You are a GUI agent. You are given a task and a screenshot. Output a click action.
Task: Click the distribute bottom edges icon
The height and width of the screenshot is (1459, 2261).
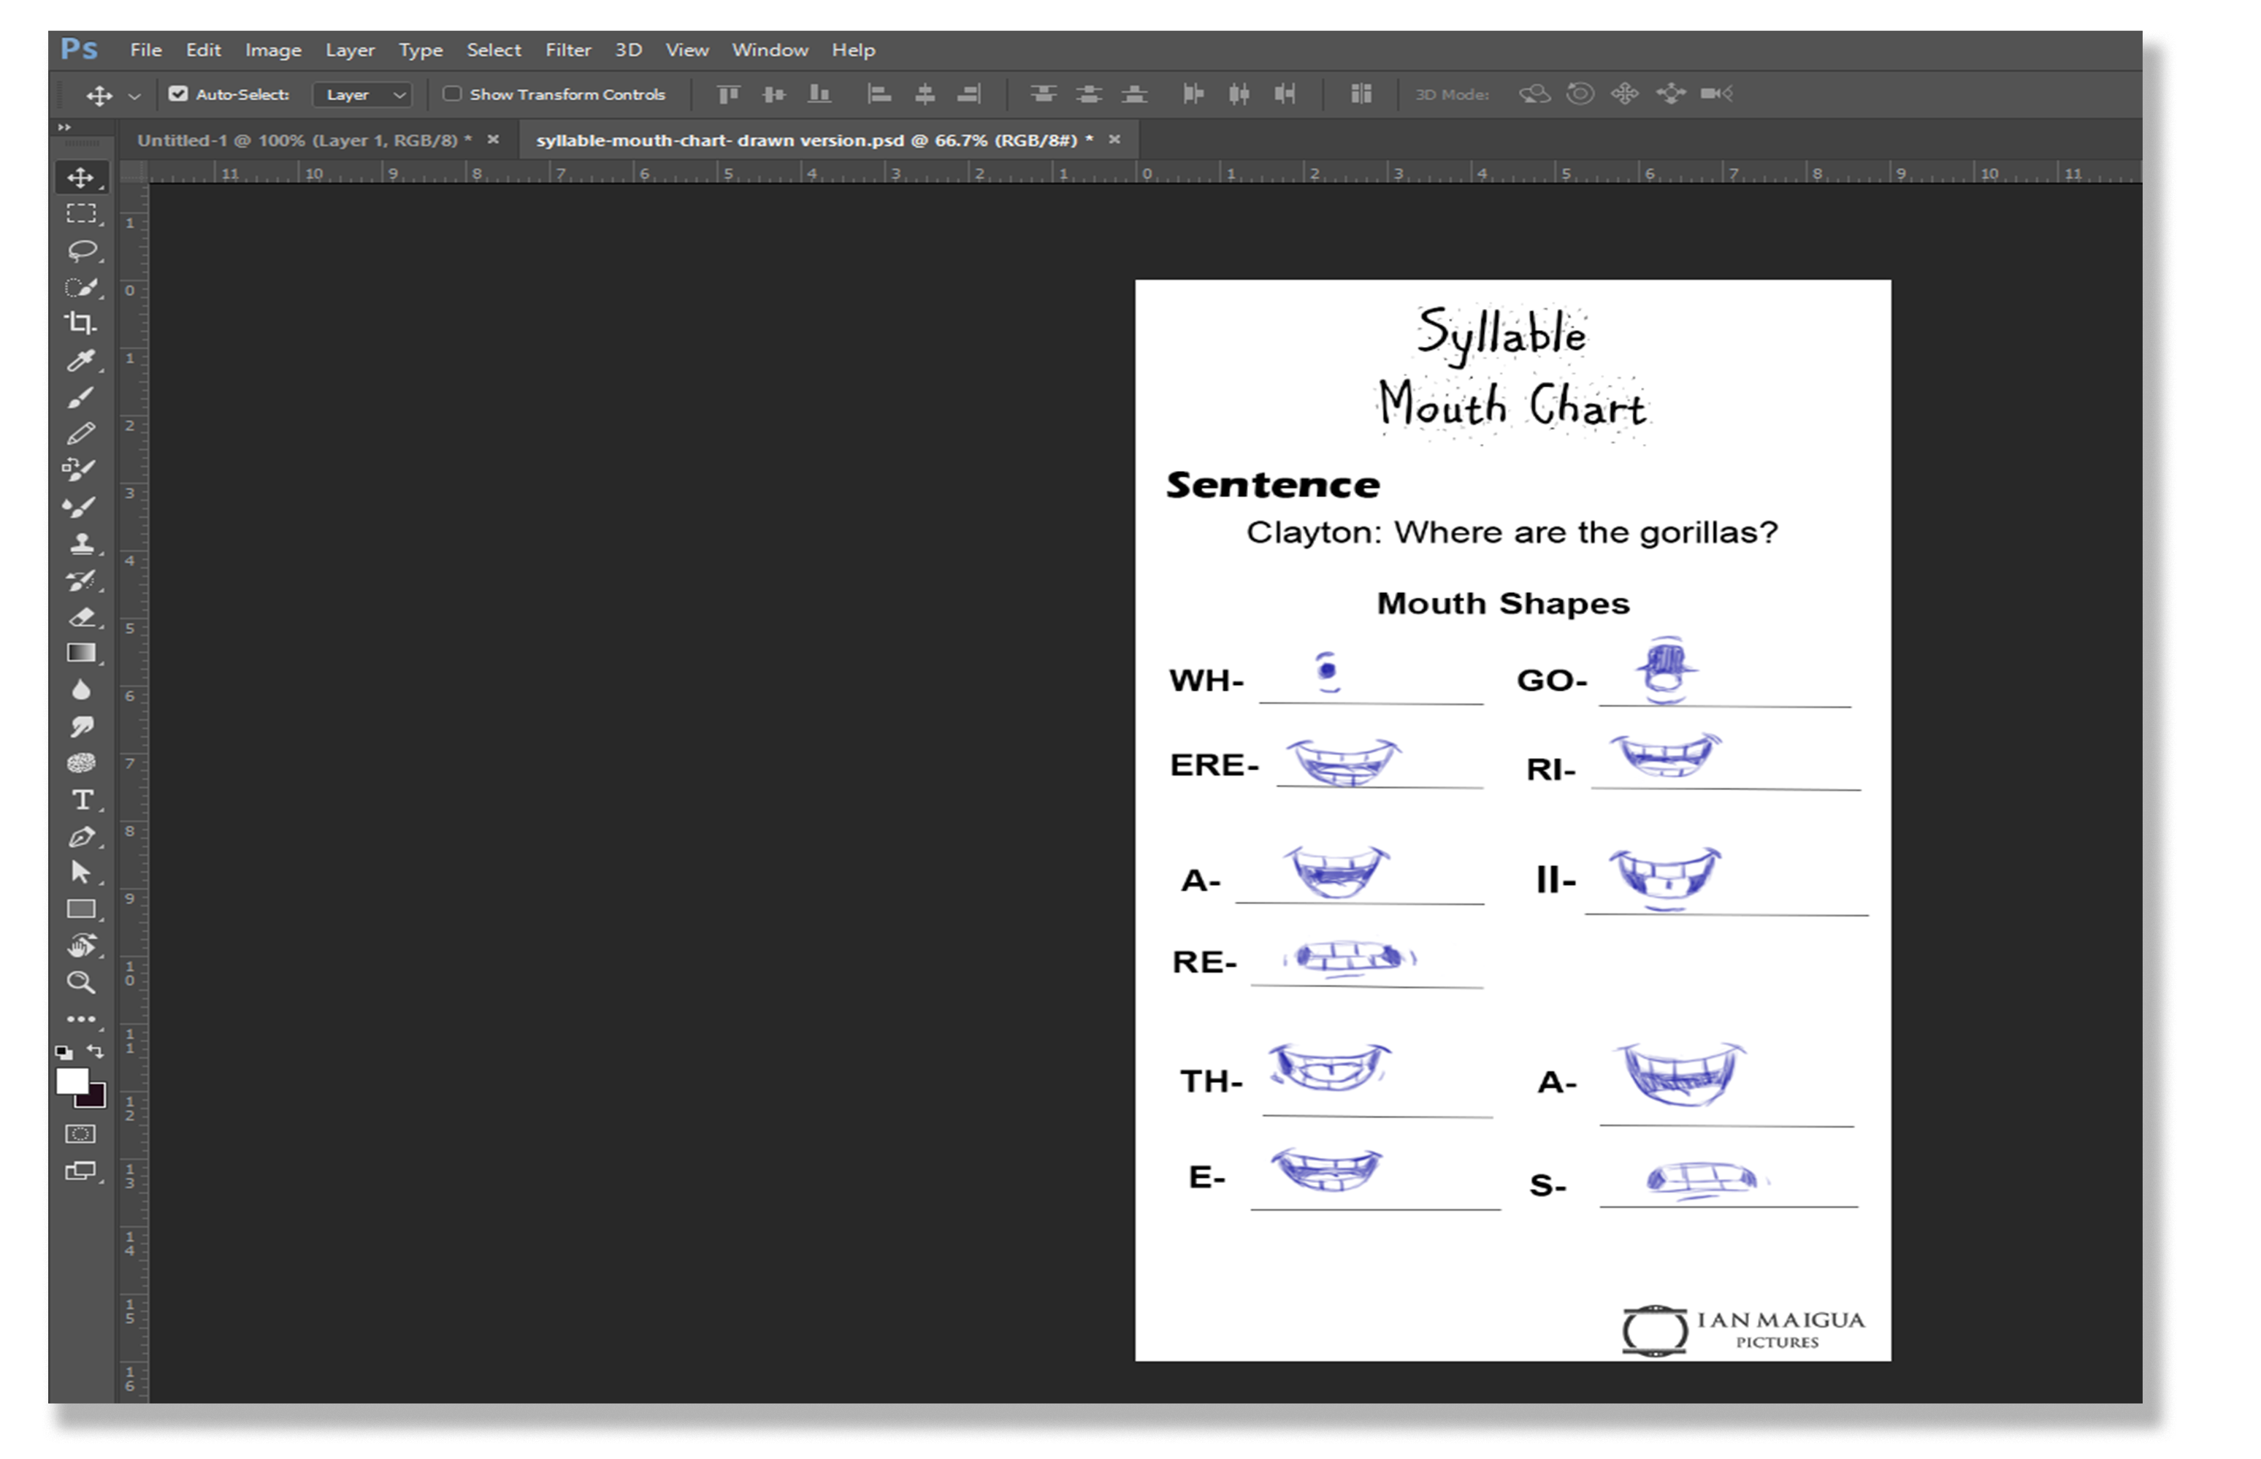pos(1134,93)
